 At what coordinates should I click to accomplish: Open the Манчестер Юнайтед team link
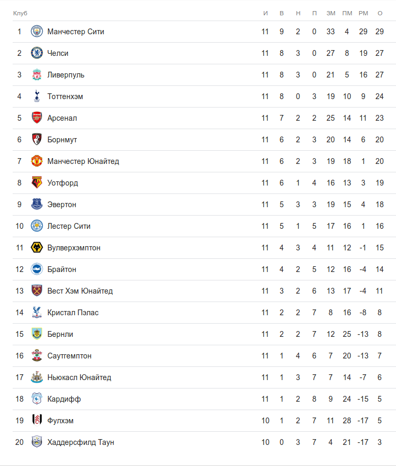pos(83,161)
